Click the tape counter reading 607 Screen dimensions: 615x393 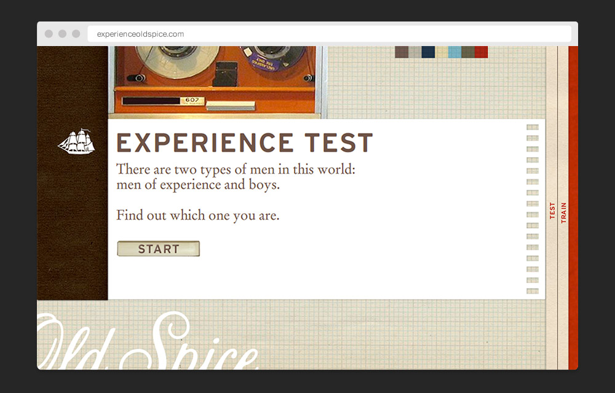pos(192,101)
